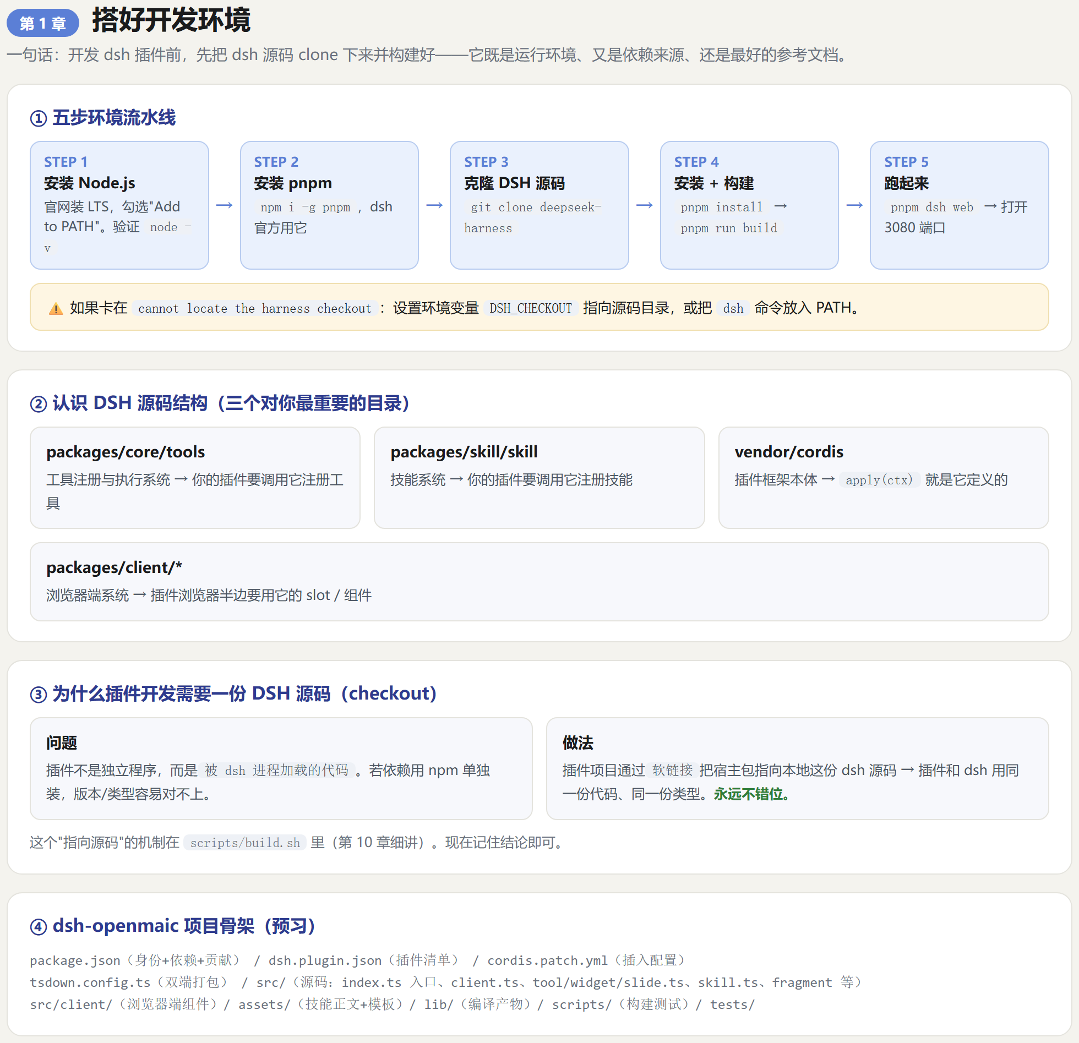Click code snippet pnpm run build

pos(729,228)
